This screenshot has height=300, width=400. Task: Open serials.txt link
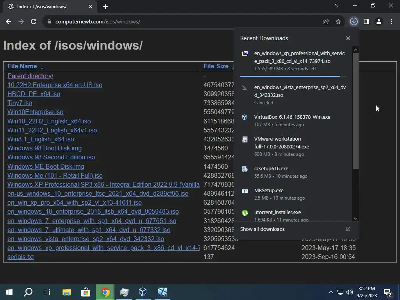[20, 257]
